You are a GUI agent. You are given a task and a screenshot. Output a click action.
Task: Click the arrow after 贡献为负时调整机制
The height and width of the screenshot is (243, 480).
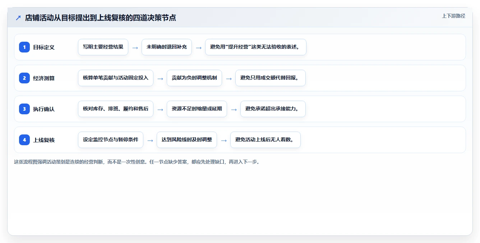tap(229, 78)
